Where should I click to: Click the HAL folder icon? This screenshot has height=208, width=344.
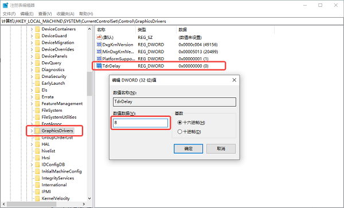tap(37, 144)
